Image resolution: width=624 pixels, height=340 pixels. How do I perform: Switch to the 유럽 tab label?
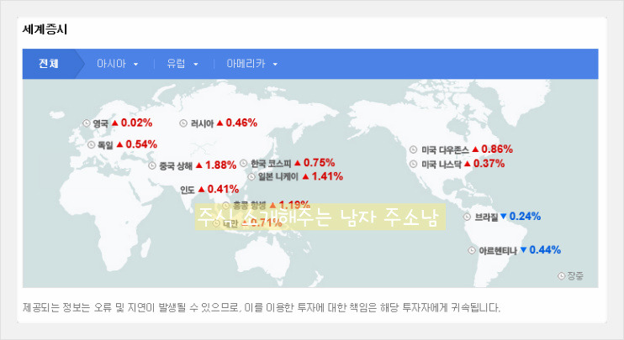pos(177,64)
